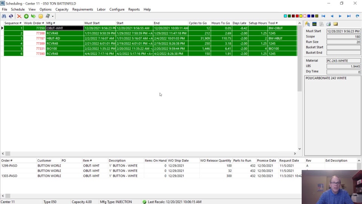Click the LBS field showing 1.9445
362x204 pixels.
pyautogui.click(x=343, y=66)
